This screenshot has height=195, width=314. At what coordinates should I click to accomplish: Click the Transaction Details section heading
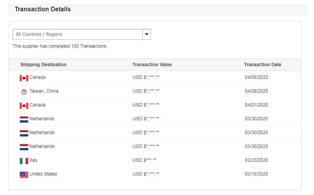43,9
